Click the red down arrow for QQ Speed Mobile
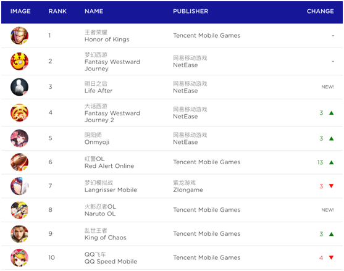This screenshot has width=344, height=271. 331,257
